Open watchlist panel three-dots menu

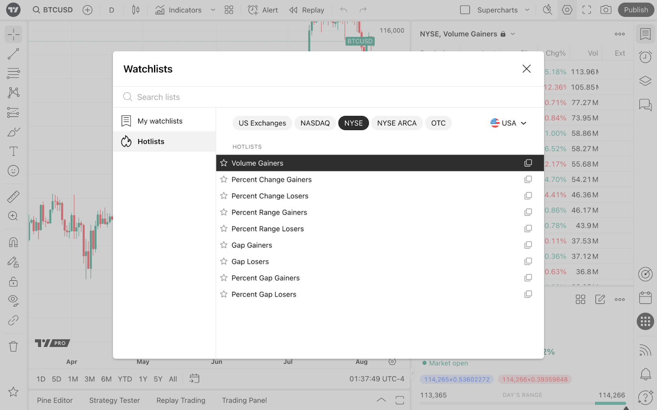point(620,34)
